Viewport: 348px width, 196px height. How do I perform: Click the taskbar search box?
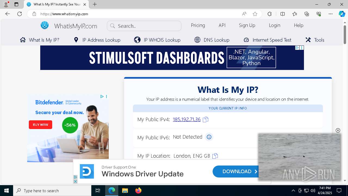coord(52,191)
